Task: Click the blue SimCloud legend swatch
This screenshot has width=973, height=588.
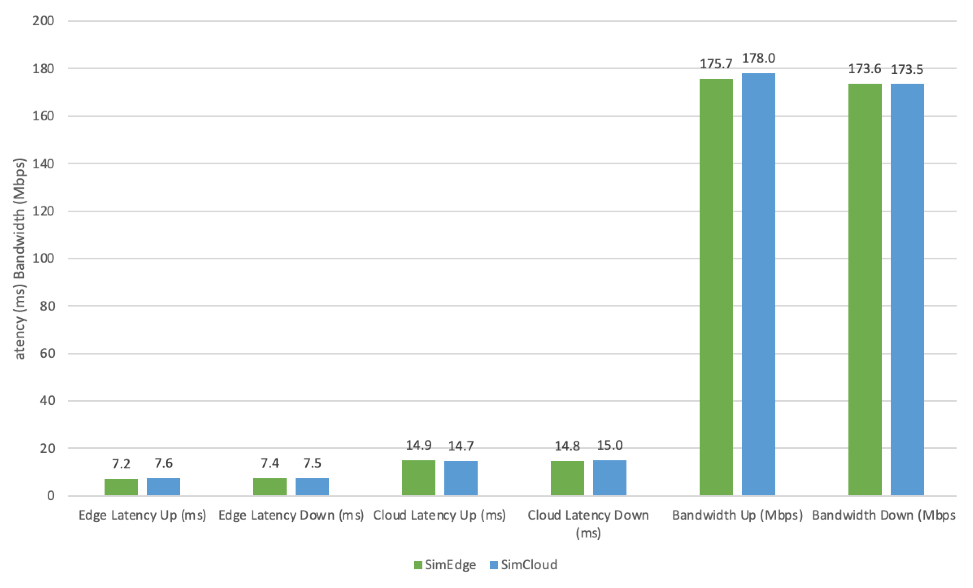Action: (494, 565)
